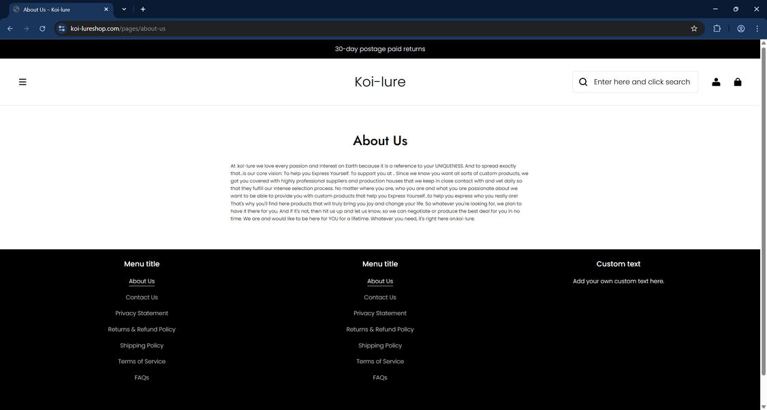Open the hamburger navigation menu

click(22, 82)
